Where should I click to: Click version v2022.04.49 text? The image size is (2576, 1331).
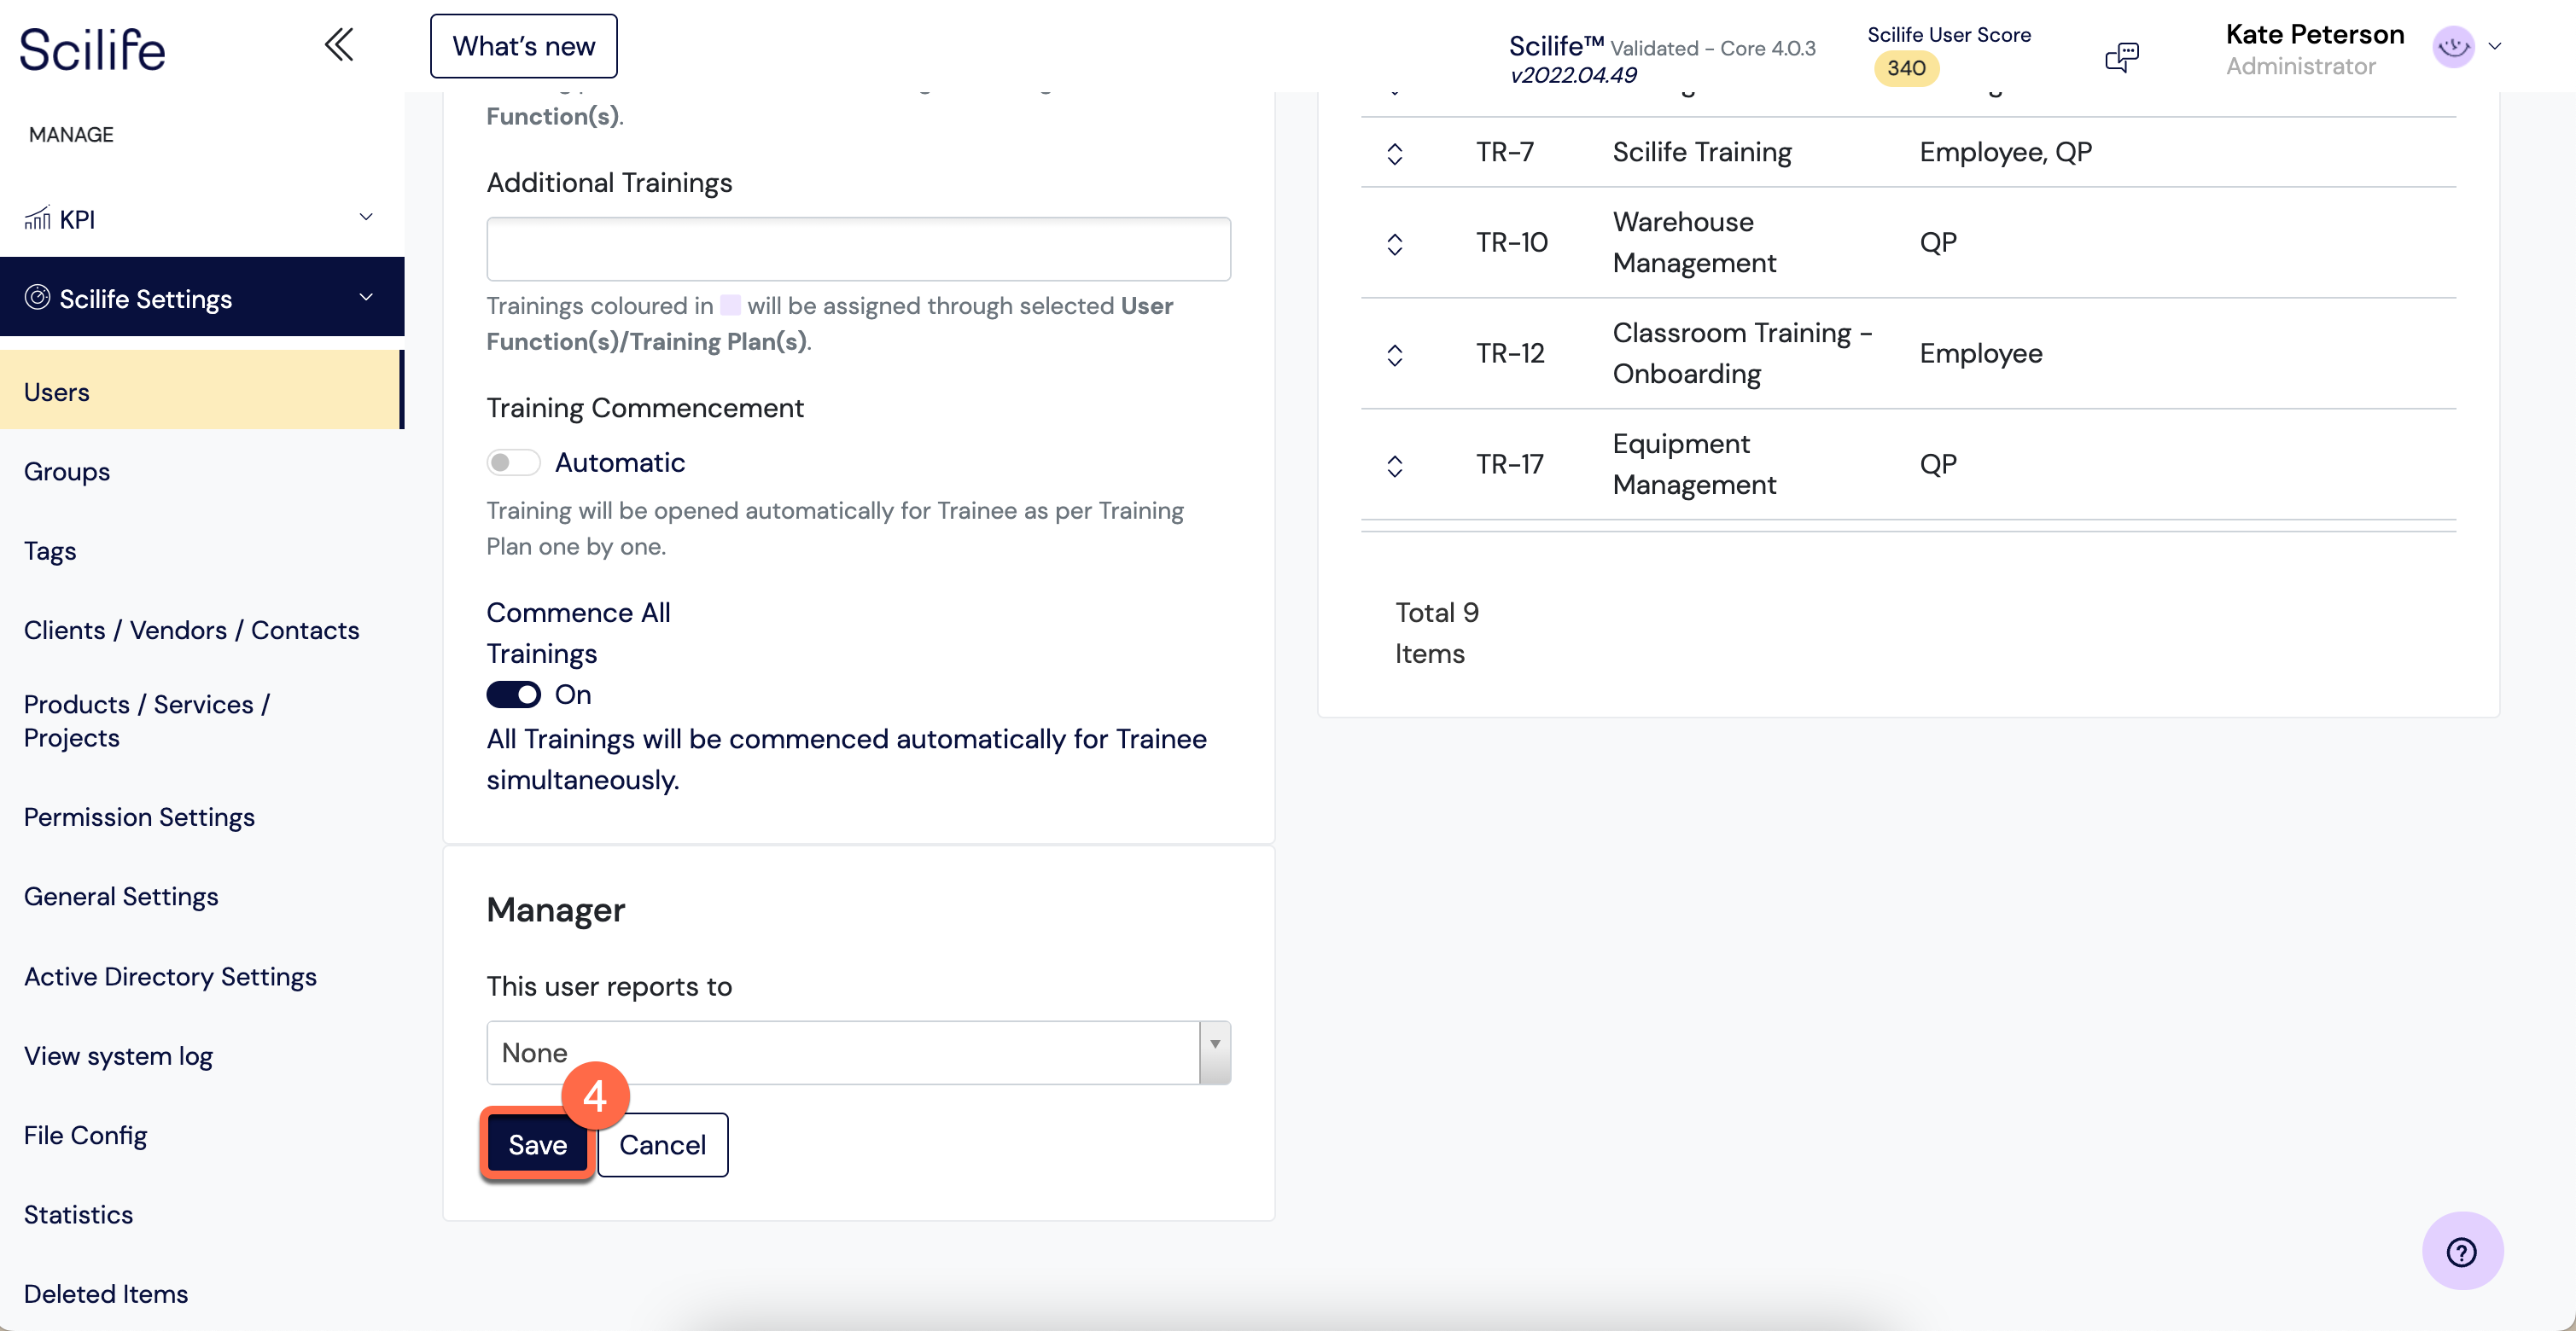click(1573, 75)
